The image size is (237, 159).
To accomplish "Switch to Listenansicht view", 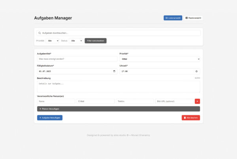I will coord(173,18).
